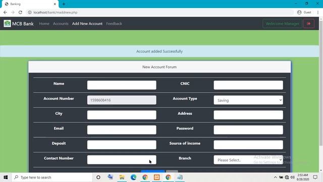Click the Cortana circle icon in the taskbar
The height and width of the screenshot is (182, 323).
98,177
